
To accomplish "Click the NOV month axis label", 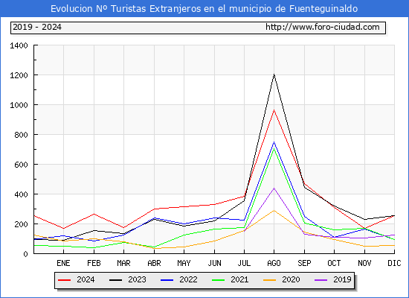I will [x=364, y=263].
